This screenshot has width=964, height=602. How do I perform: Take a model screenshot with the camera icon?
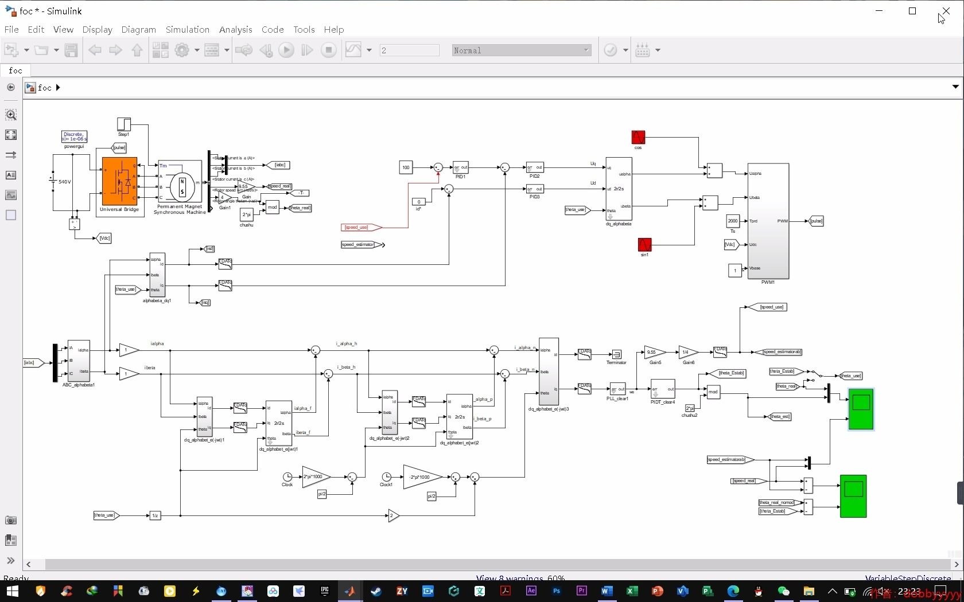(x=10, y=520)
